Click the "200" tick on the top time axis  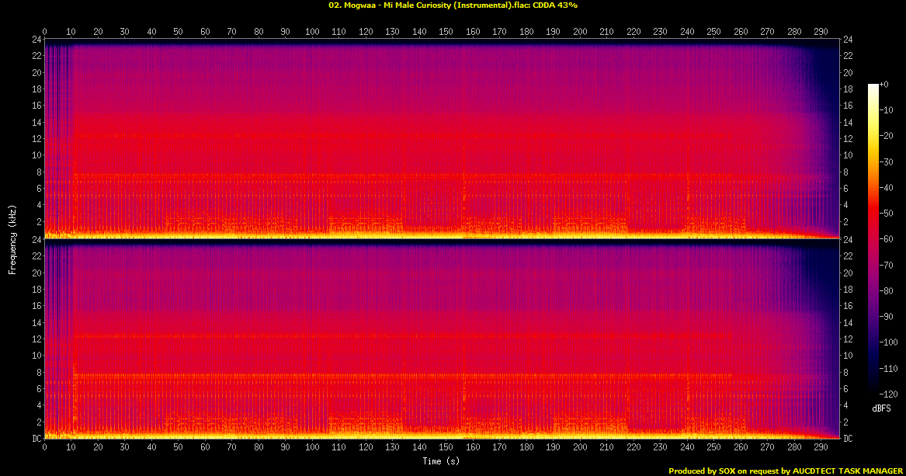[x=580, y=32]
